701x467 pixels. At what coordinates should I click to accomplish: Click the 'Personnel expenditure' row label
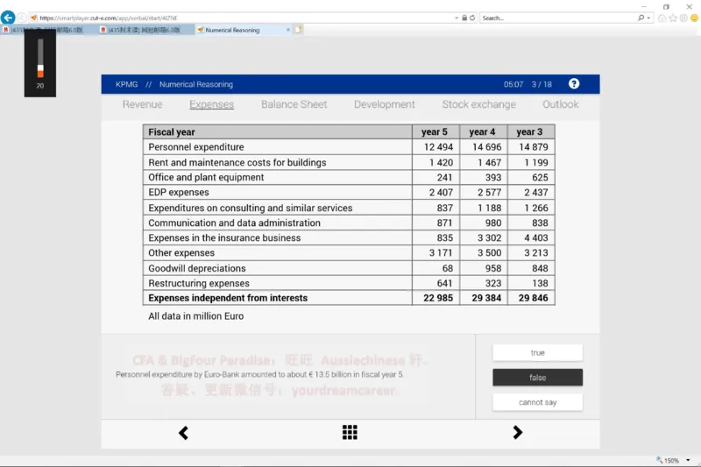[x=195, y=147]
